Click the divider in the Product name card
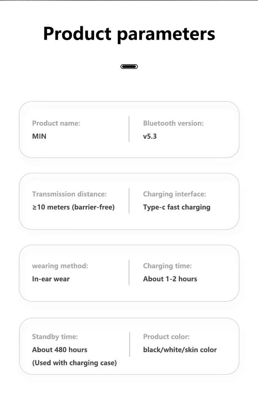258x405 pixels. click(x=129, y=129)
